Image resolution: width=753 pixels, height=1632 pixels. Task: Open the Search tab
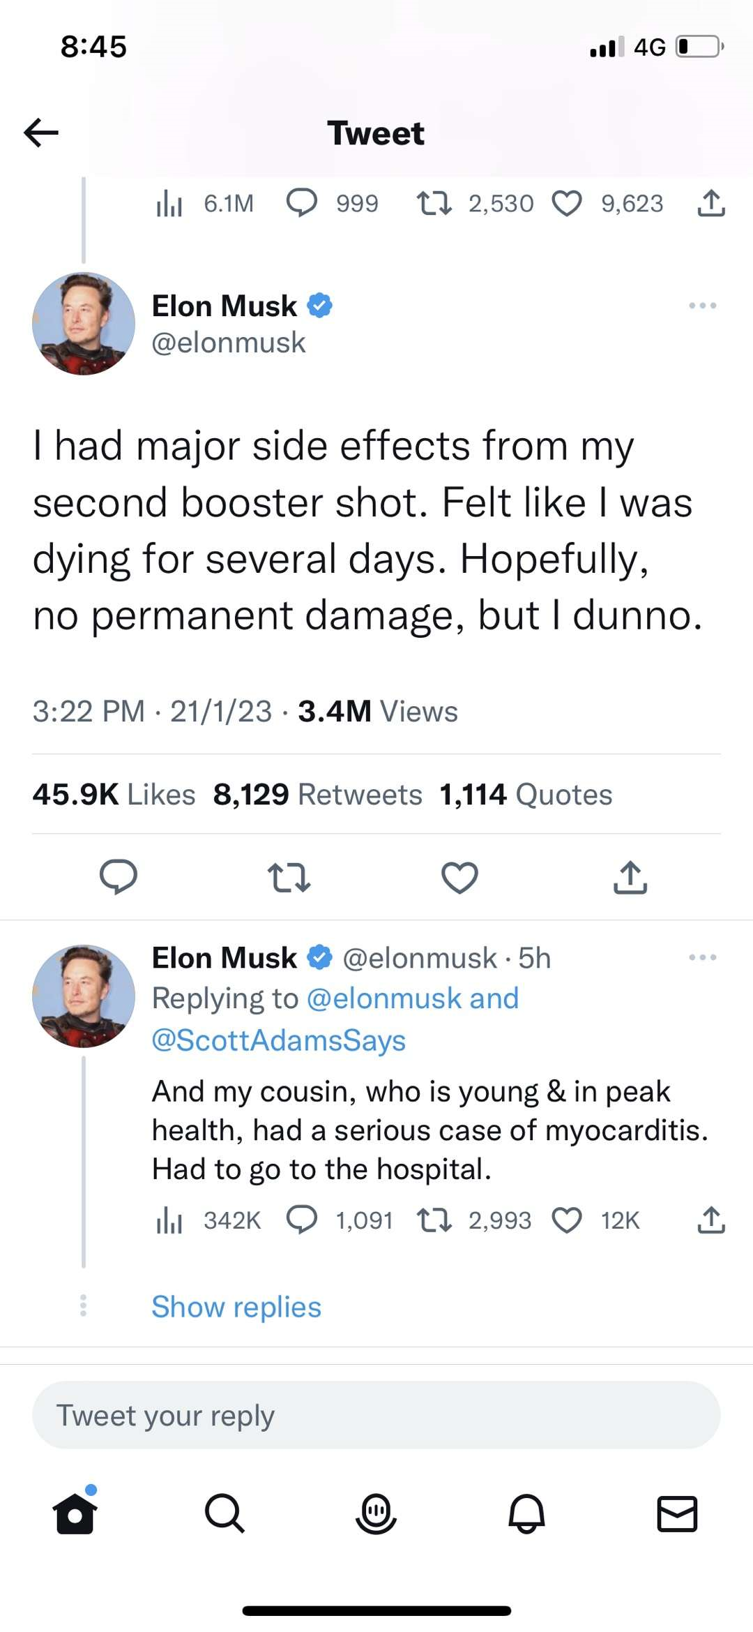pyautogui.click(x=225, y=1513)
